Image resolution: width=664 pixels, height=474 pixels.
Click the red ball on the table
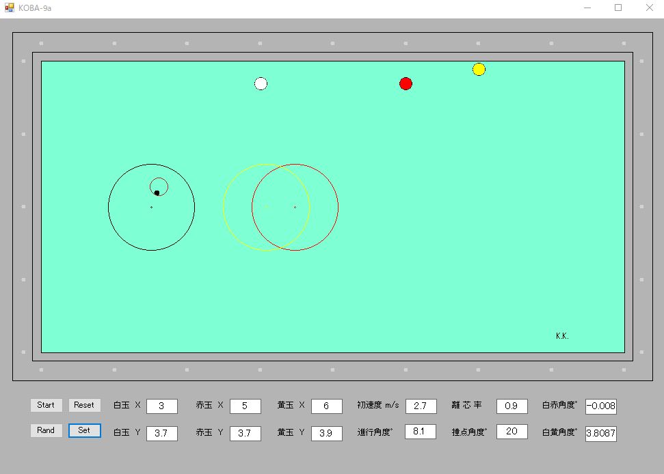(x=406, y=84)
